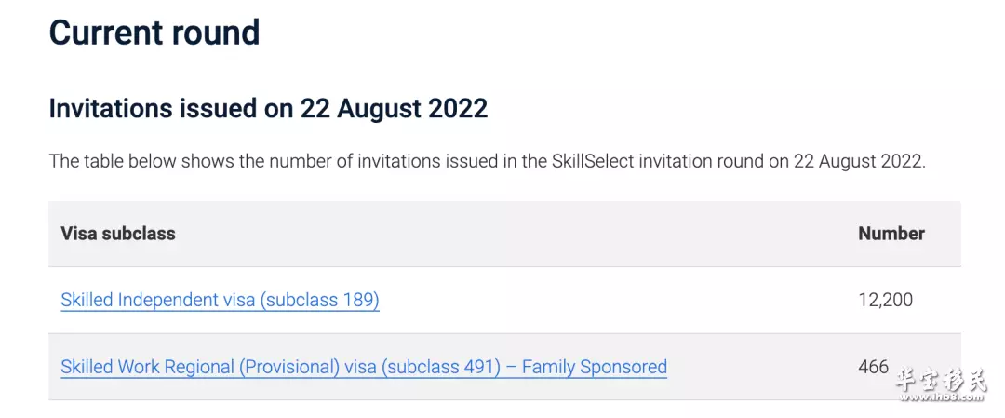Screen dimensions: 1005x418
Task: Click the word "invitations" in the description paragraph
Action: coord(398,161)
